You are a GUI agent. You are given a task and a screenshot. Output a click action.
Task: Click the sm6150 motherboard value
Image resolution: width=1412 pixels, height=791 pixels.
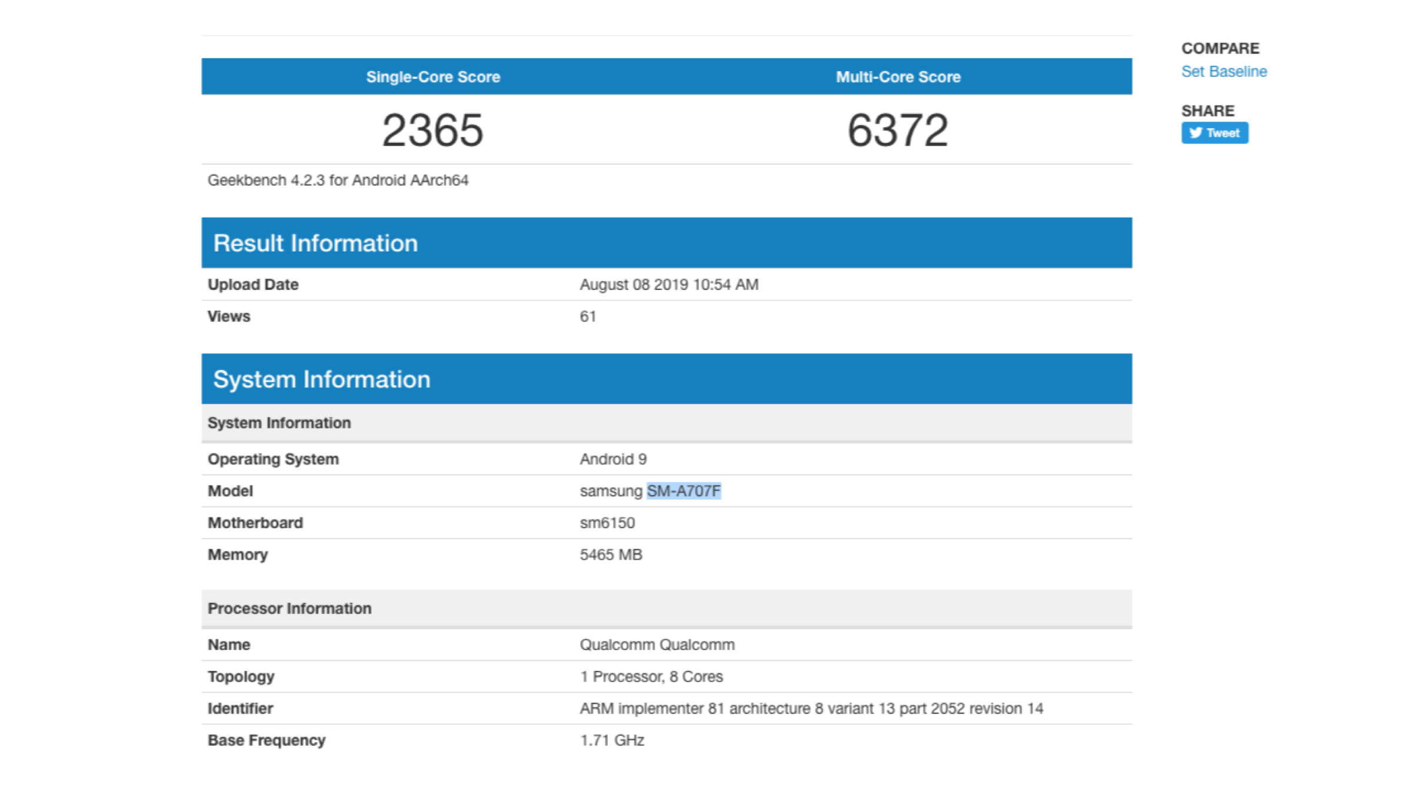pyautogui.click(x=607, y=523)
